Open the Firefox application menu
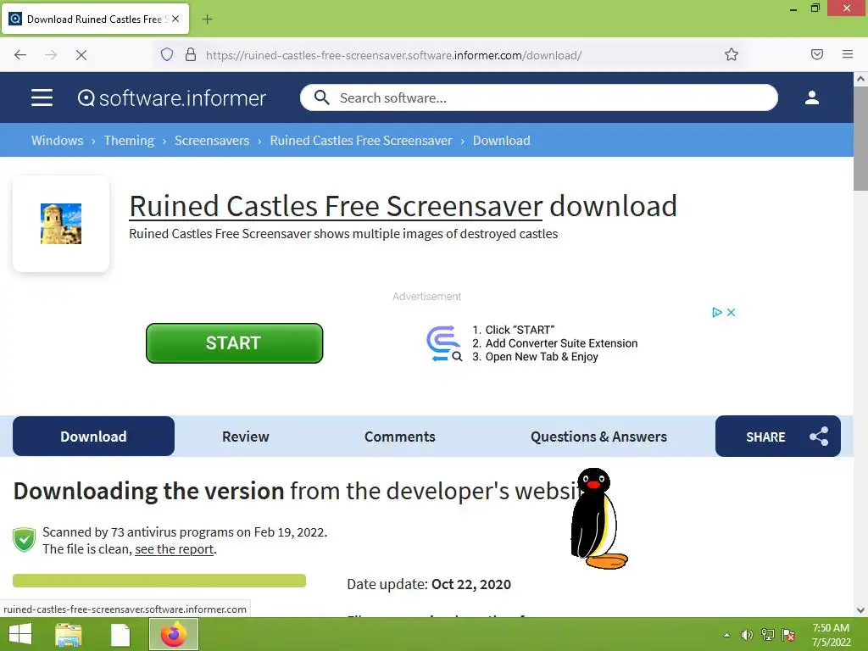Viewport: 868px width, 651px height. (x=847, y=54)
